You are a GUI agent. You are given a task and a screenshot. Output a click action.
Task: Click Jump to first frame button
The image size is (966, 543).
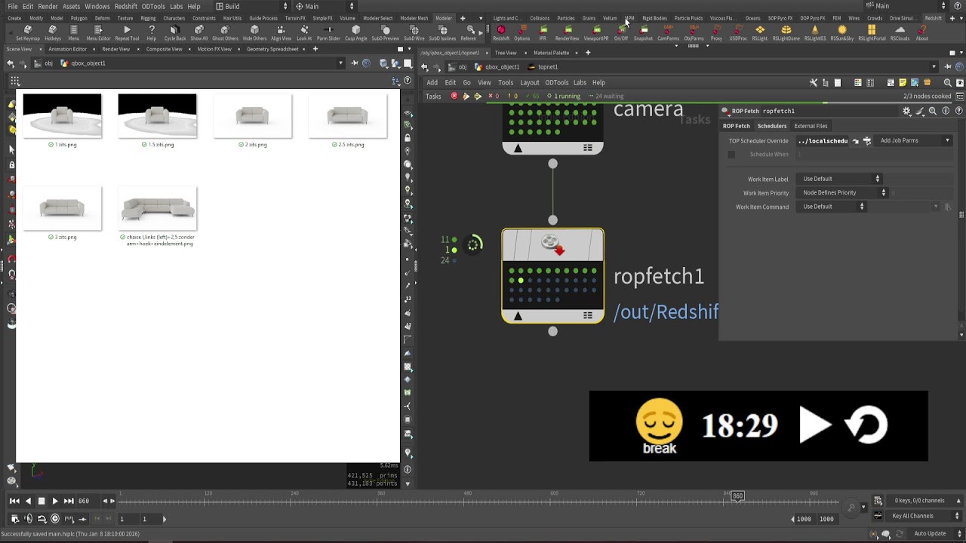14,501
